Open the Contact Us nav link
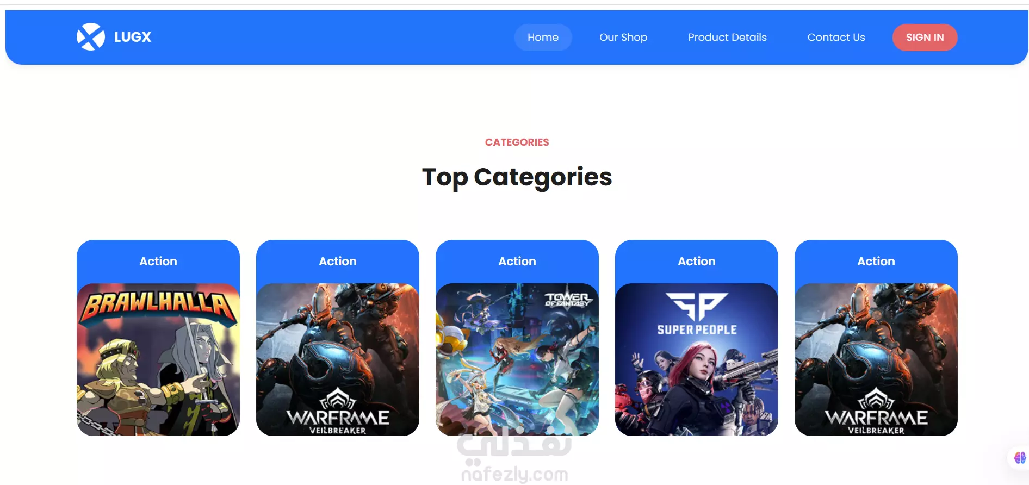The image size is (1029, 485). (x=836, y=38)
